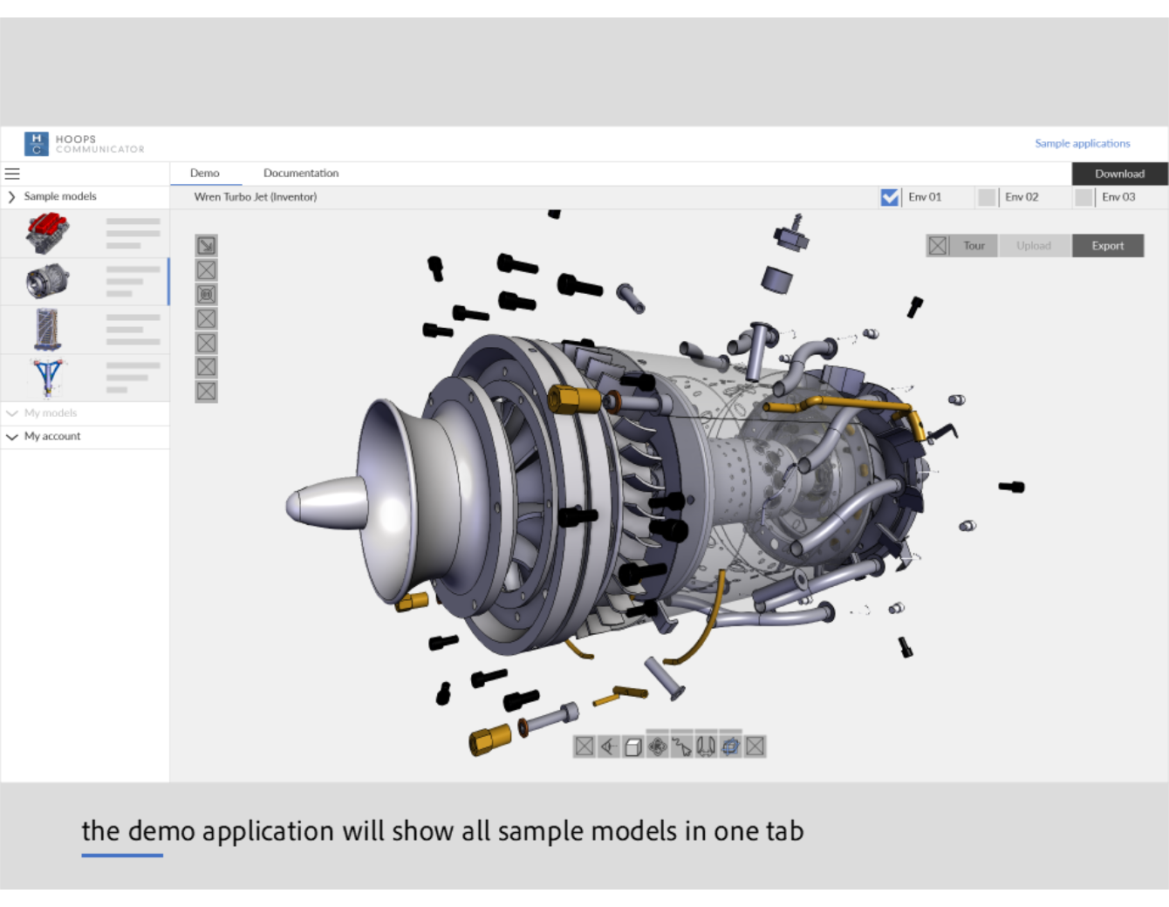The image size is (1169, 907).
Task: Tick the Env 03 checkbox
Action: click(x=1084, y=197)
